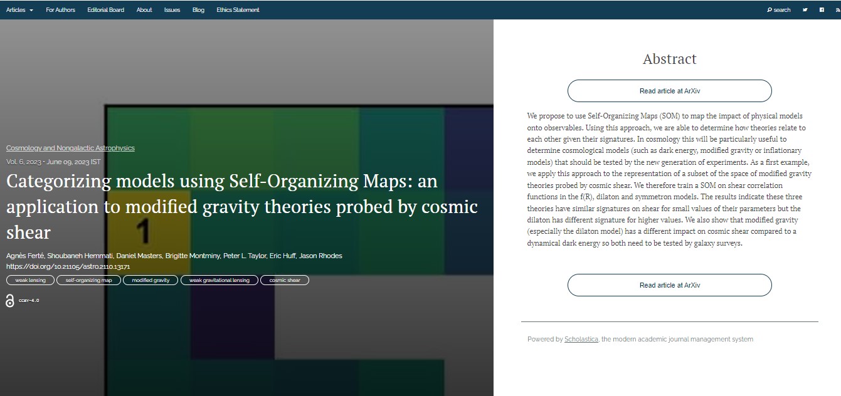Open the Twitter icon link
Image resolution: width=841 pixels, height=396 pixels.
[x=805, y=10]
